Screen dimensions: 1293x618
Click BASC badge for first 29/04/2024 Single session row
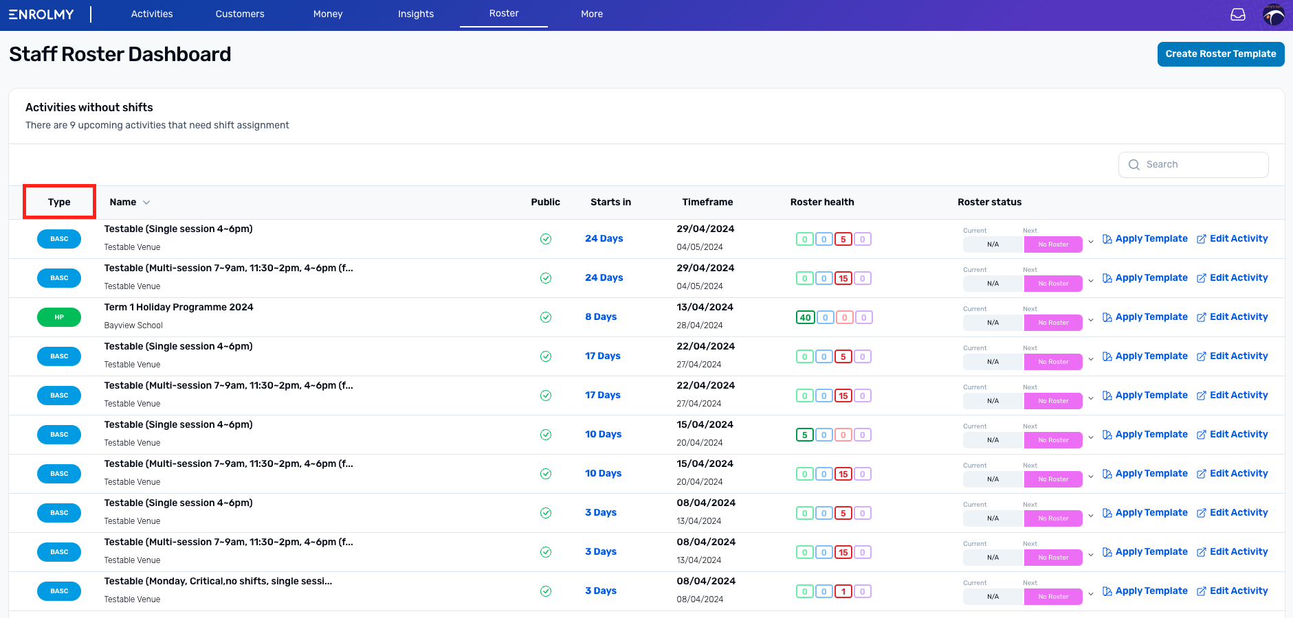click(59, 239)
